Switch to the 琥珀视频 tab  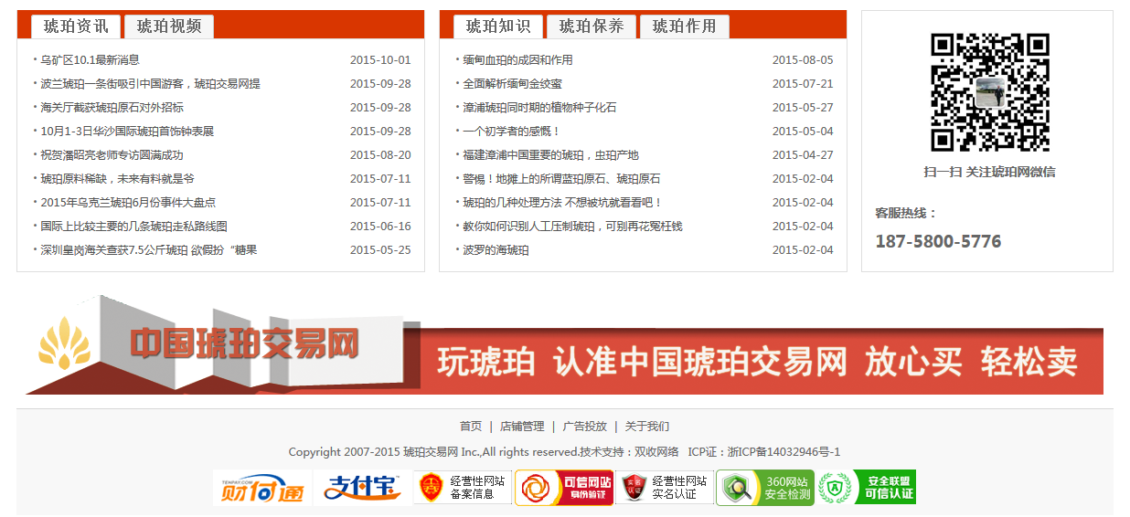(x=169, y=26)
